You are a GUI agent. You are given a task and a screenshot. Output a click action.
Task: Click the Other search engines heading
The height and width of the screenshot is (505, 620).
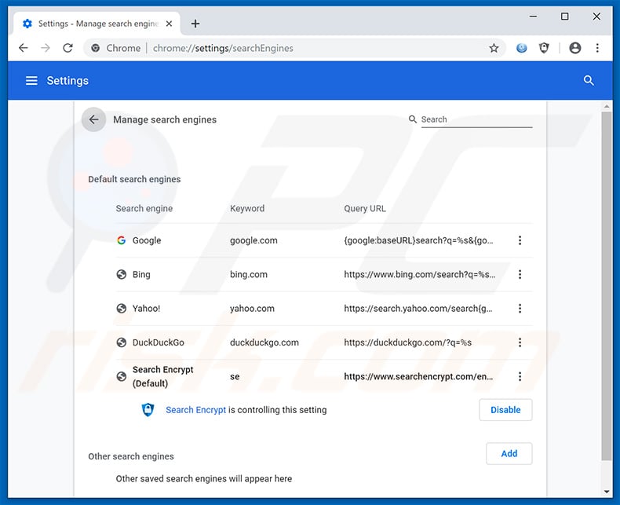point(131,456)
